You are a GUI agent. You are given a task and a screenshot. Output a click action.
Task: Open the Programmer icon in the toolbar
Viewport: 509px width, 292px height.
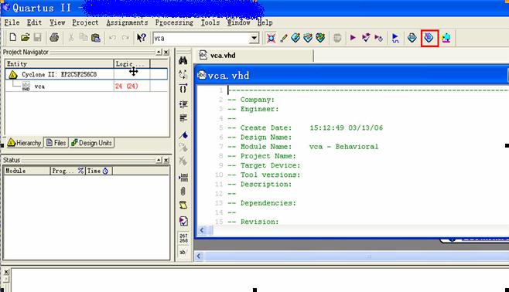click(429, 38)
